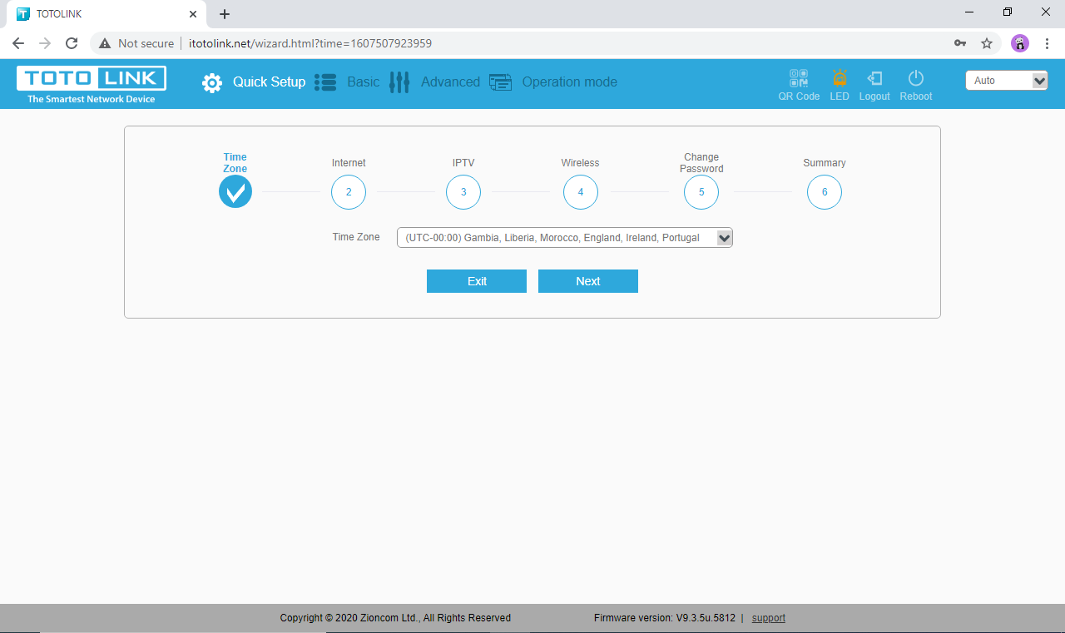This screenshot has width=1065, height=633.
Task: Click the Internet step label
Action: (349, 163)
